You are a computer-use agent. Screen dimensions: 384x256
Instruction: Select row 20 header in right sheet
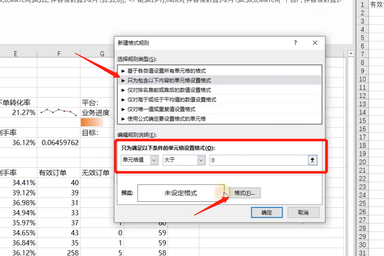pyautogui.click(x=363, y=162)
